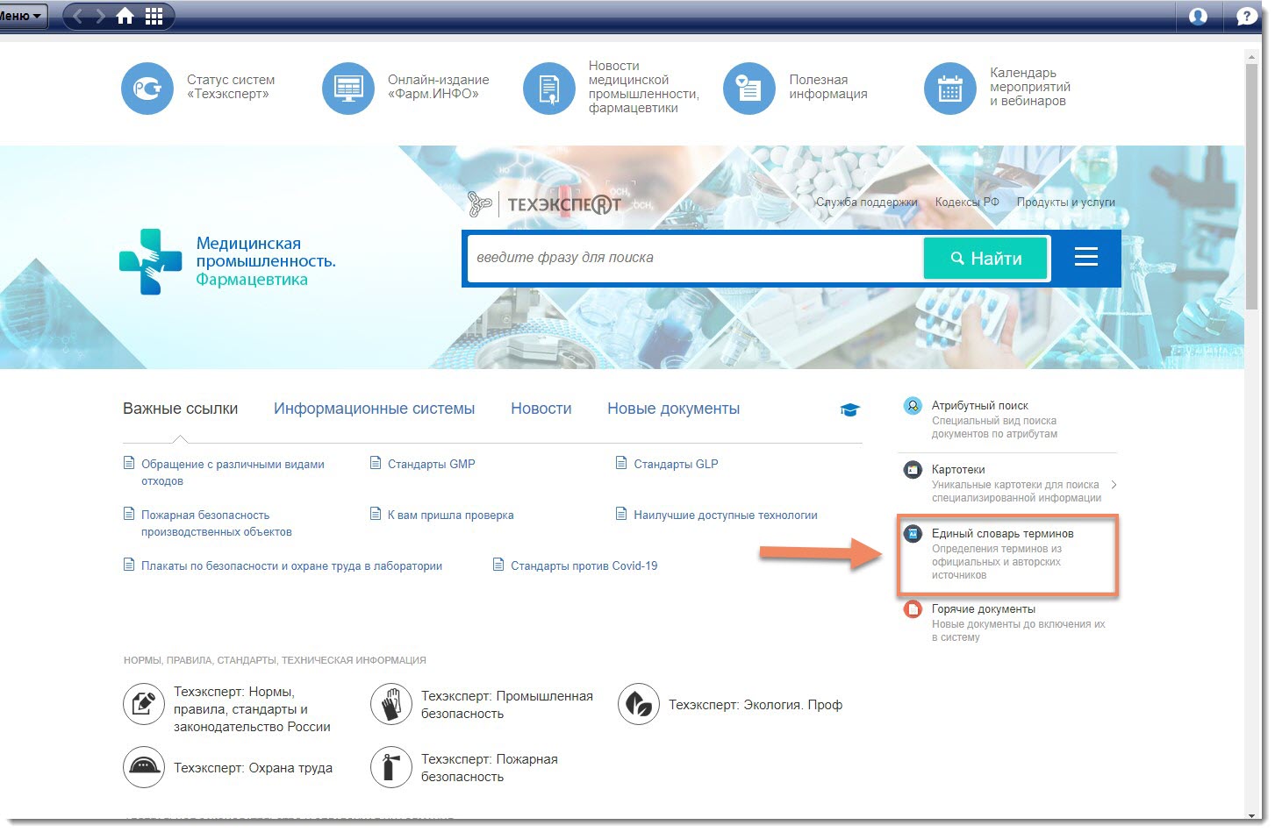Click Техэксперт: Охрана труда helmet icon
Image resolution: width=1275 pixels, height=832 pixels.
[x=144, y=767]
